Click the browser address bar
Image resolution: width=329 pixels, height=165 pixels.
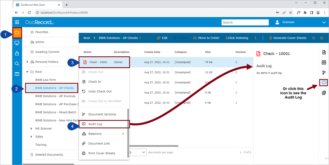pos(155,12)
